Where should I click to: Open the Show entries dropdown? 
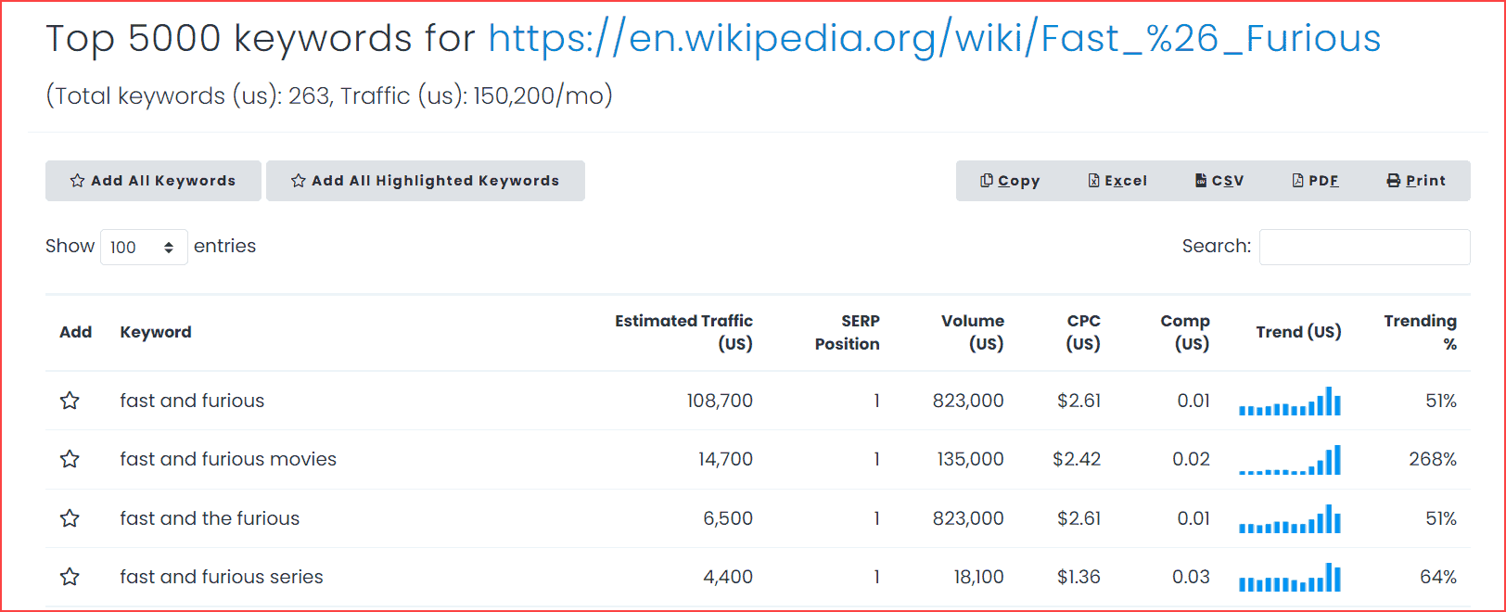click(x=144, y=247)
